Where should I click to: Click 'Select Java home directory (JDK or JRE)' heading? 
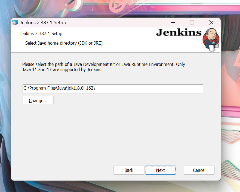(64, 43)
